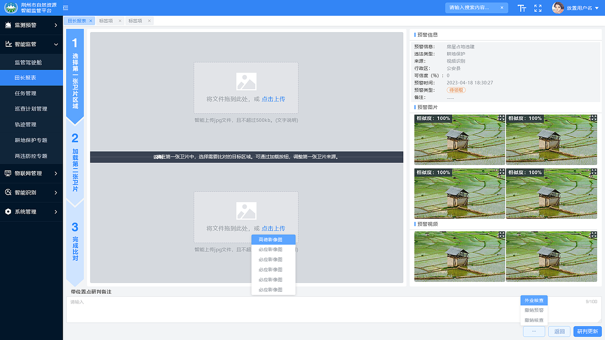The height and width of the screenshot is (340, 605).
Task: Expand the 物联网管理 menu chevron
Action: point(56,173)
